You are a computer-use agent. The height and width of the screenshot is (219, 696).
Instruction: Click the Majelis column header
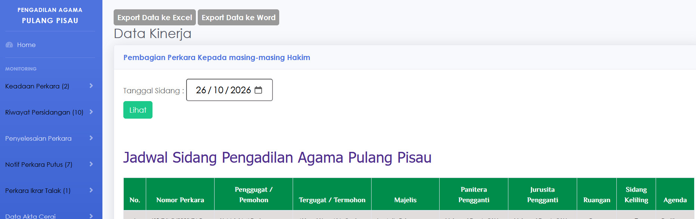[406, 194]
